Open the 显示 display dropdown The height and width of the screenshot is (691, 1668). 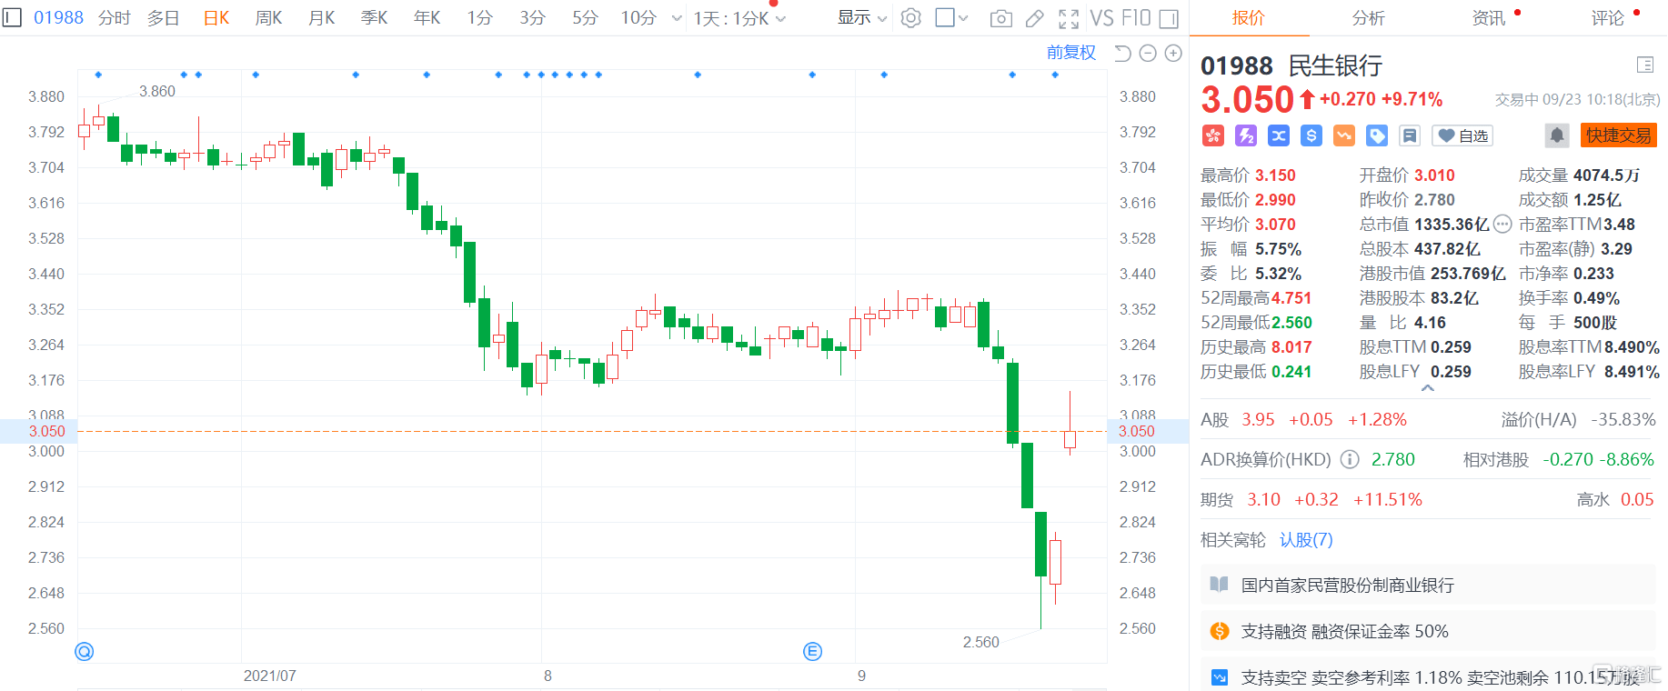click(x=861, y=18)
